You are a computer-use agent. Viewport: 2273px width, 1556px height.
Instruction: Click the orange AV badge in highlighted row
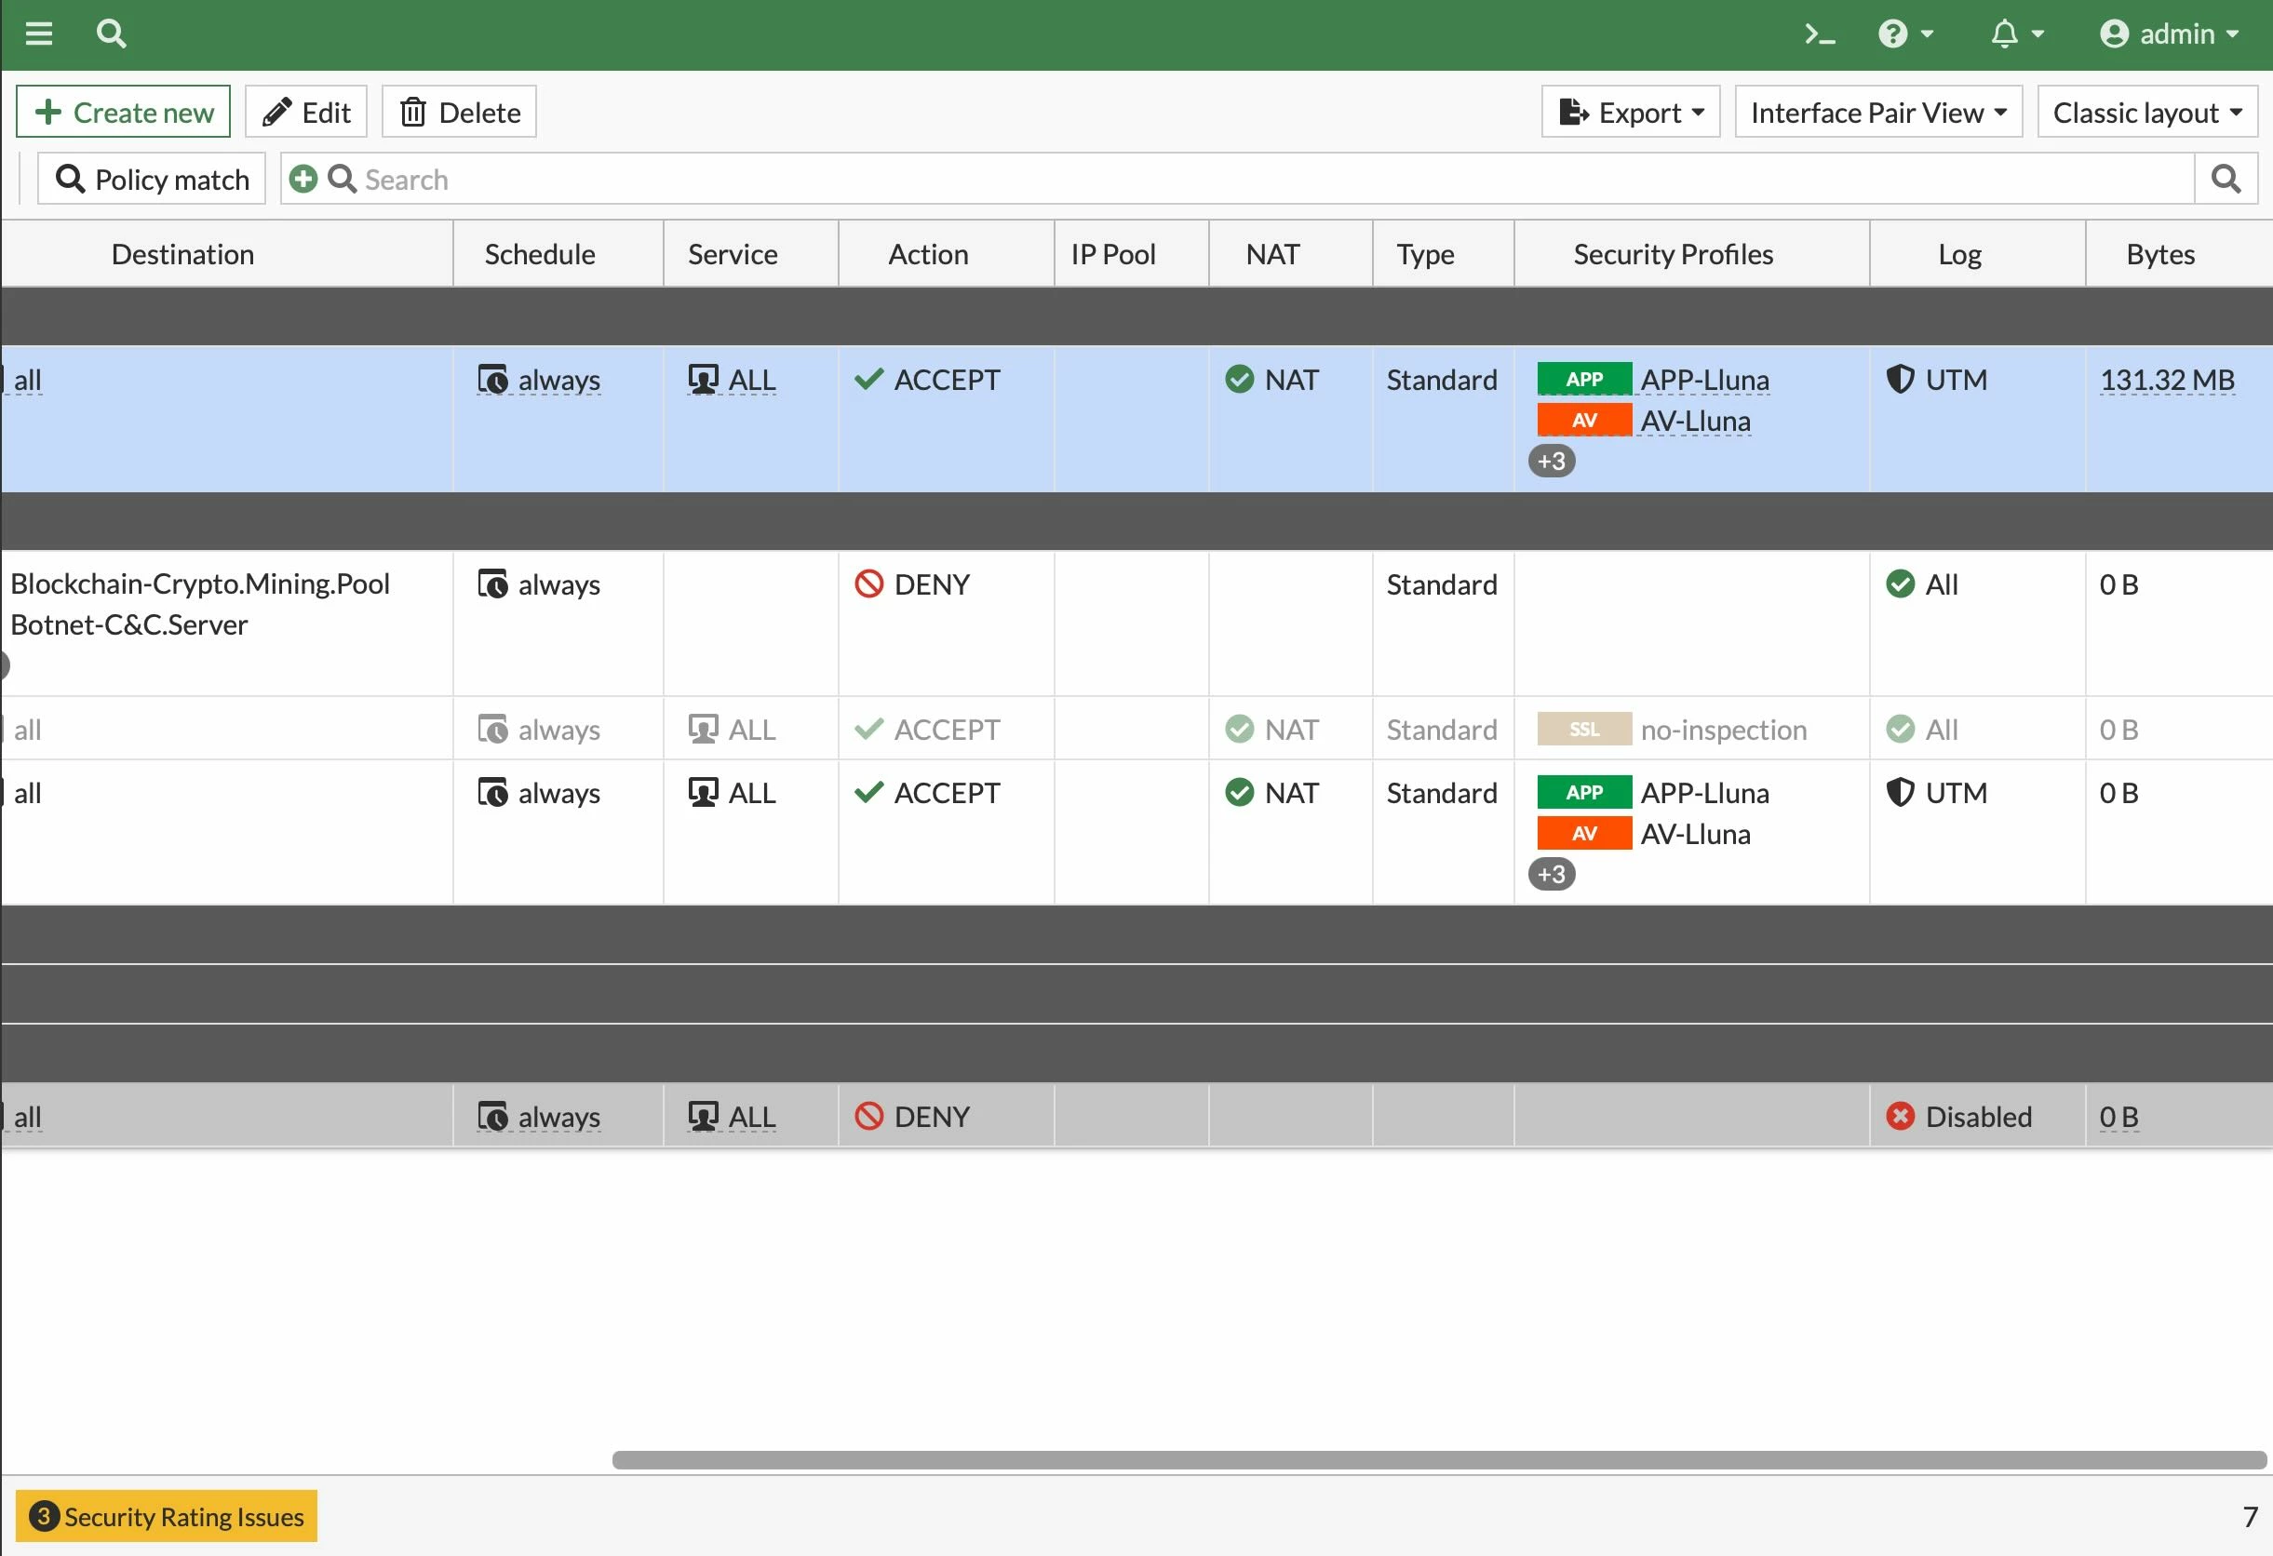(x=1584, y=421)
